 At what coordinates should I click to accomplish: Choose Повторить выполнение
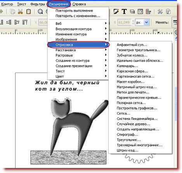tap(78, 10)
